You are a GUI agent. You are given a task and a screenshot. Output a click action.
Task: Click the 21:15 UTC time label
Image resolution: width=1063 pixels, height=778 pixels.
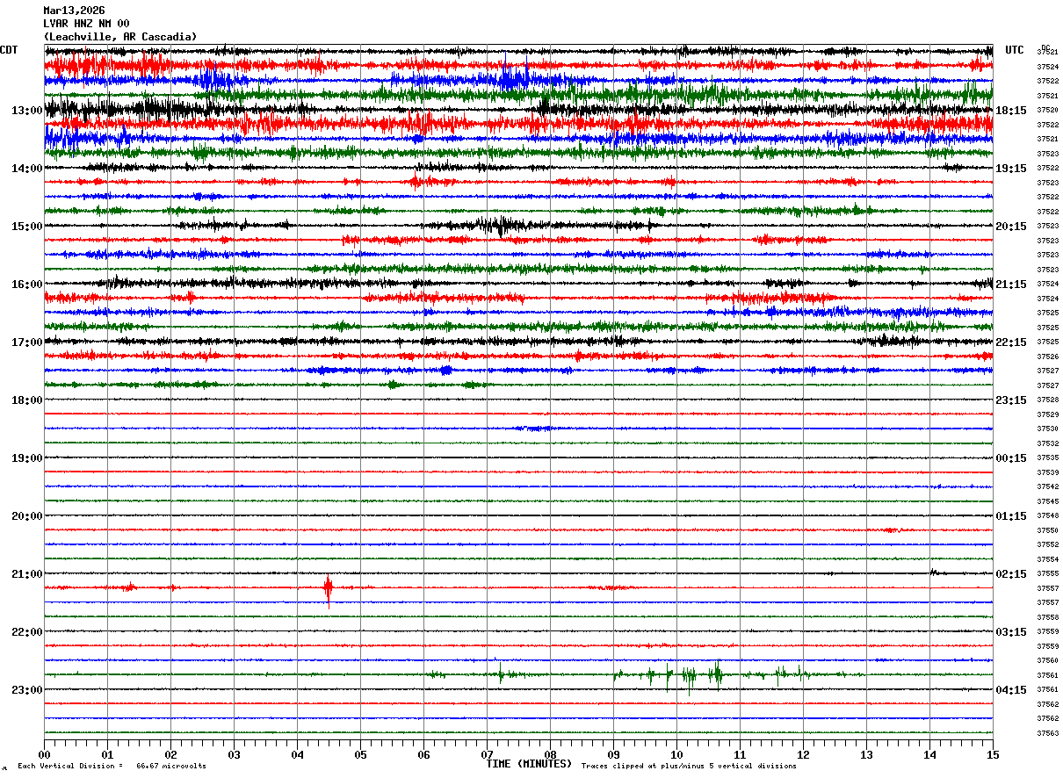(1011, 285)
